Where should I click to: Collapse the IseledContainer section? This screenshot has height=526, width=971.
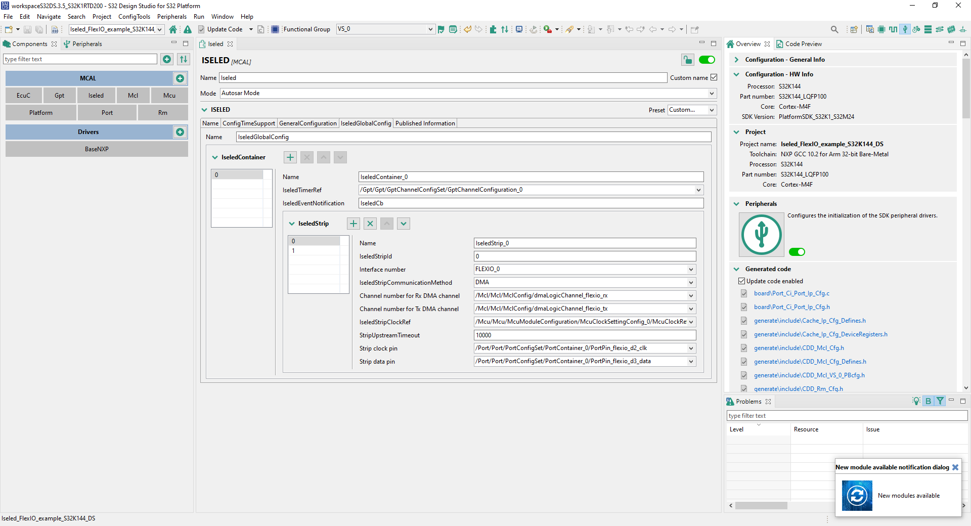click(x=215, y=157)
